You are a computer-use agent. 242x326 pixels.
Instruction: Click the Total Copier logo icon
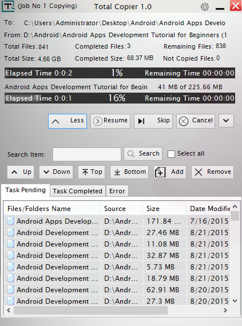(8, 6)
